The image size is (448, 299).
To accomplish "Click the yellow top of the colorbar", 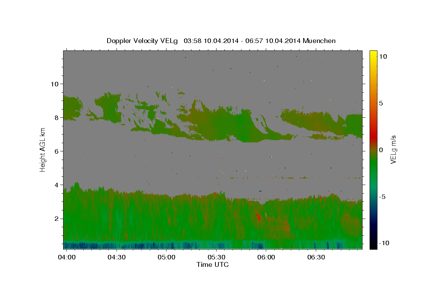I will [x=373, y=53].
